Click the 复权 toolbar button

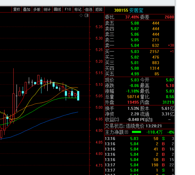pyautogui.click(x=17, y=10)
